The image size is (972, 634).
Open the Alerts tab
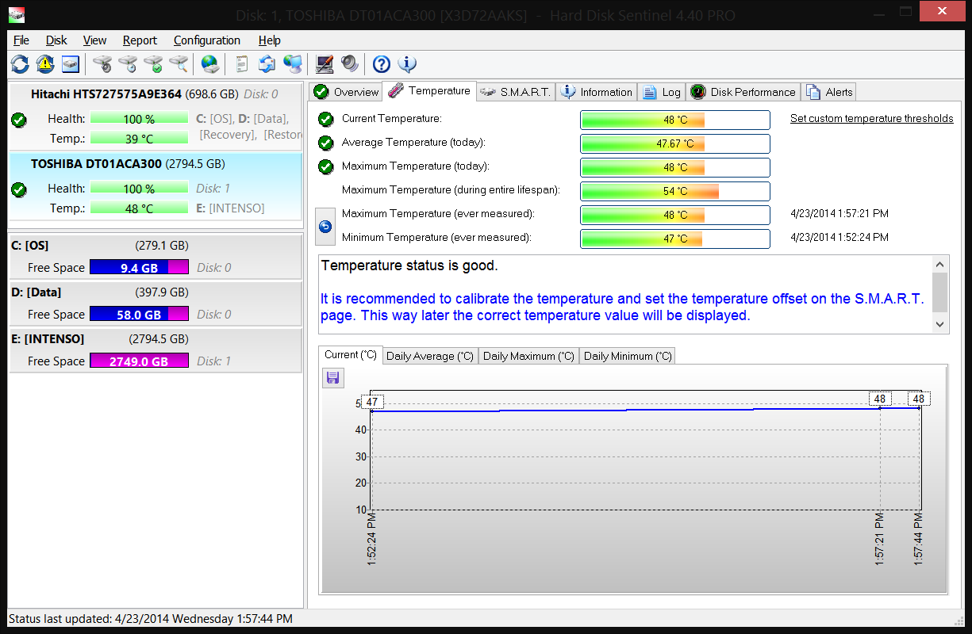click(829, 92)
